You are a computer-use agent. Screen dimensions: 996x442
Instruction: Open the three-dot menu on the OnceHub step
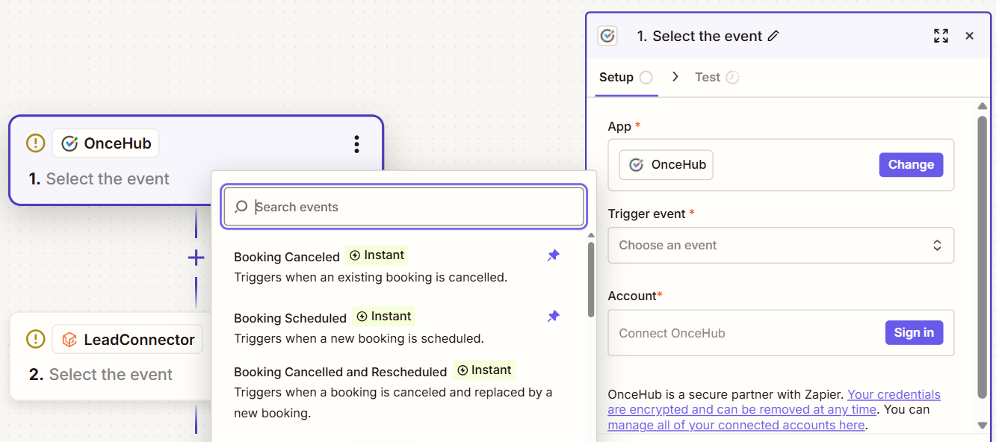click(357, 144)
